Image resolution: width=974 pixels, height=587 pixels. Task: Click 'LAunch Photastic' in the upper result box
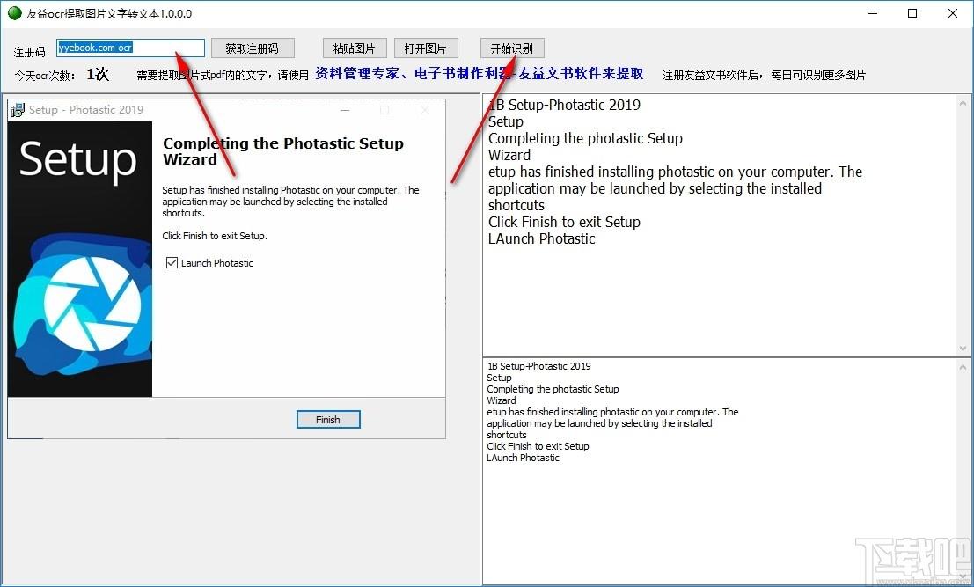click(542, 239)
